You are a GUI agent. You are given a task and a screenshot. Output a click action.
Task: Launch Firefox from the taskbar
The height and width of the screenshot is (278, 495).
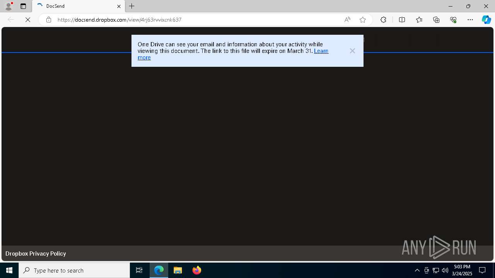click(197, 270)
